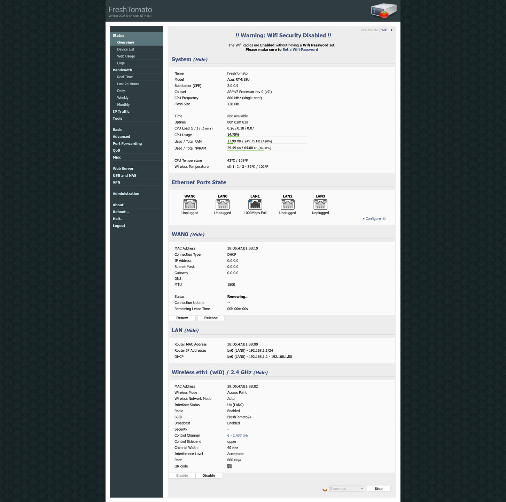
Task: Open Misc menu item
Action: coord(137,158)
